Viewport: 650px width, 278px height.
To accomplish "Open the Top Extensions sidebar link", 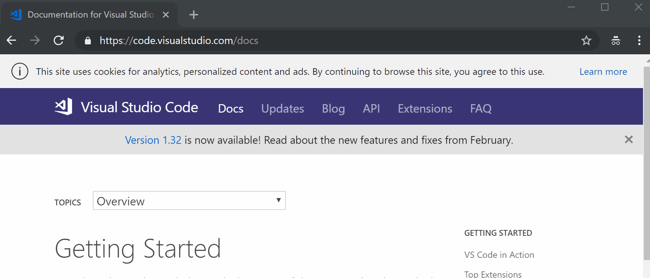I will point(493,274).
